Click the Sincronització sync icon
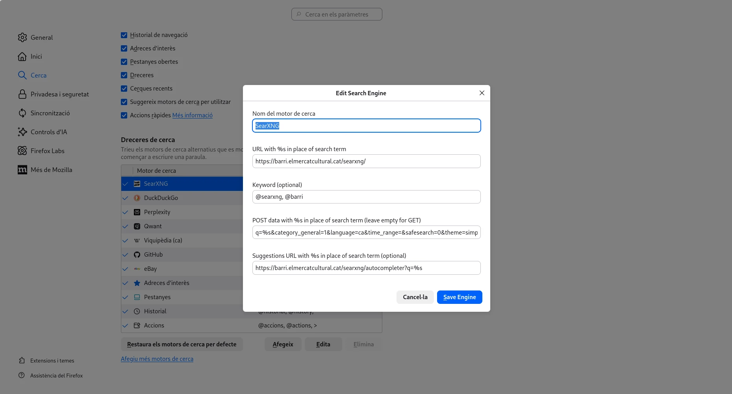This screenshot has width=732, height=394. click(22, 113)
